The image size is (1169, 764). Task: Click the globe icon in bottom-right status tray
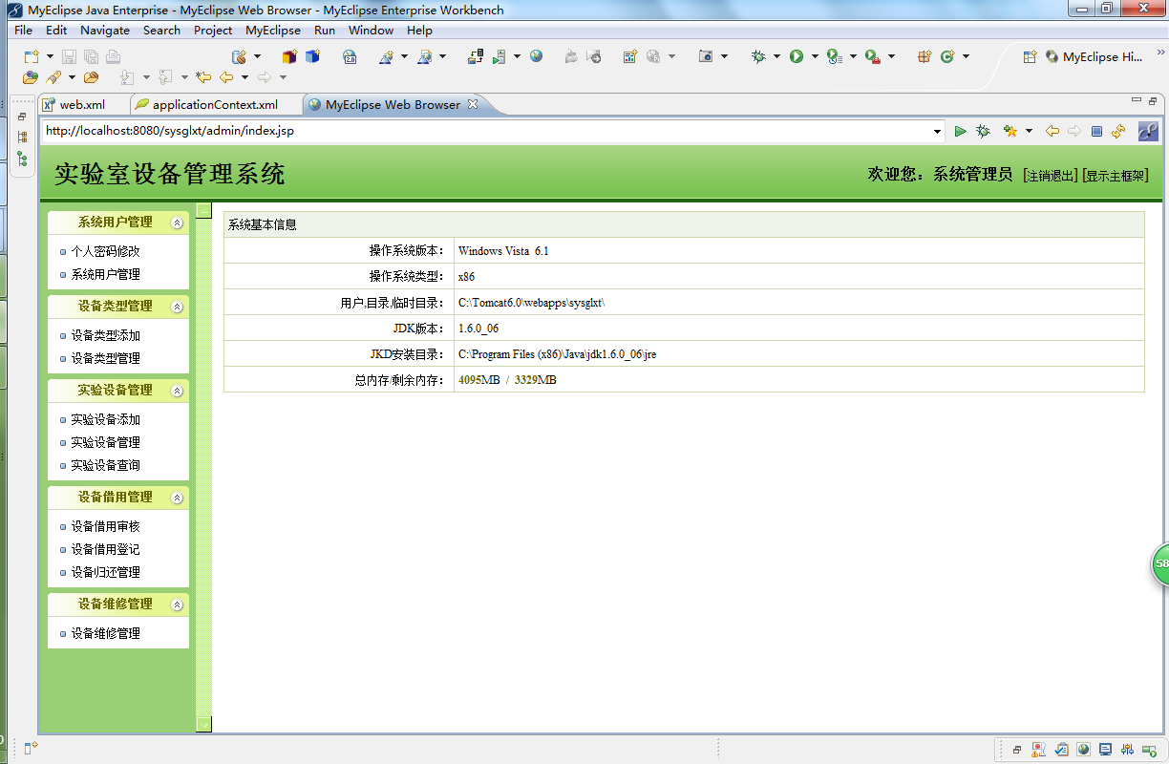point(1083,750)
